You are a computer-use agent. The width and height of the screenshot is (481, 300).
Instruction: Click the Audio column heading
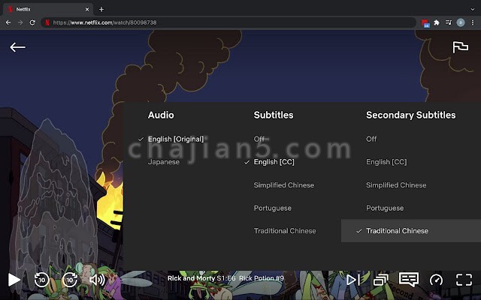(161, 115)
